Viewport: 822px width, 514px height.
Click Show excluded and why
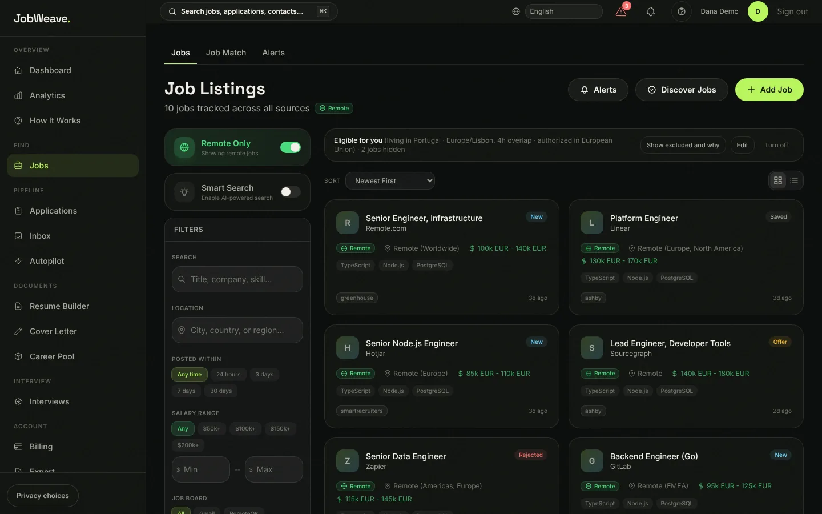coord(683,145)
